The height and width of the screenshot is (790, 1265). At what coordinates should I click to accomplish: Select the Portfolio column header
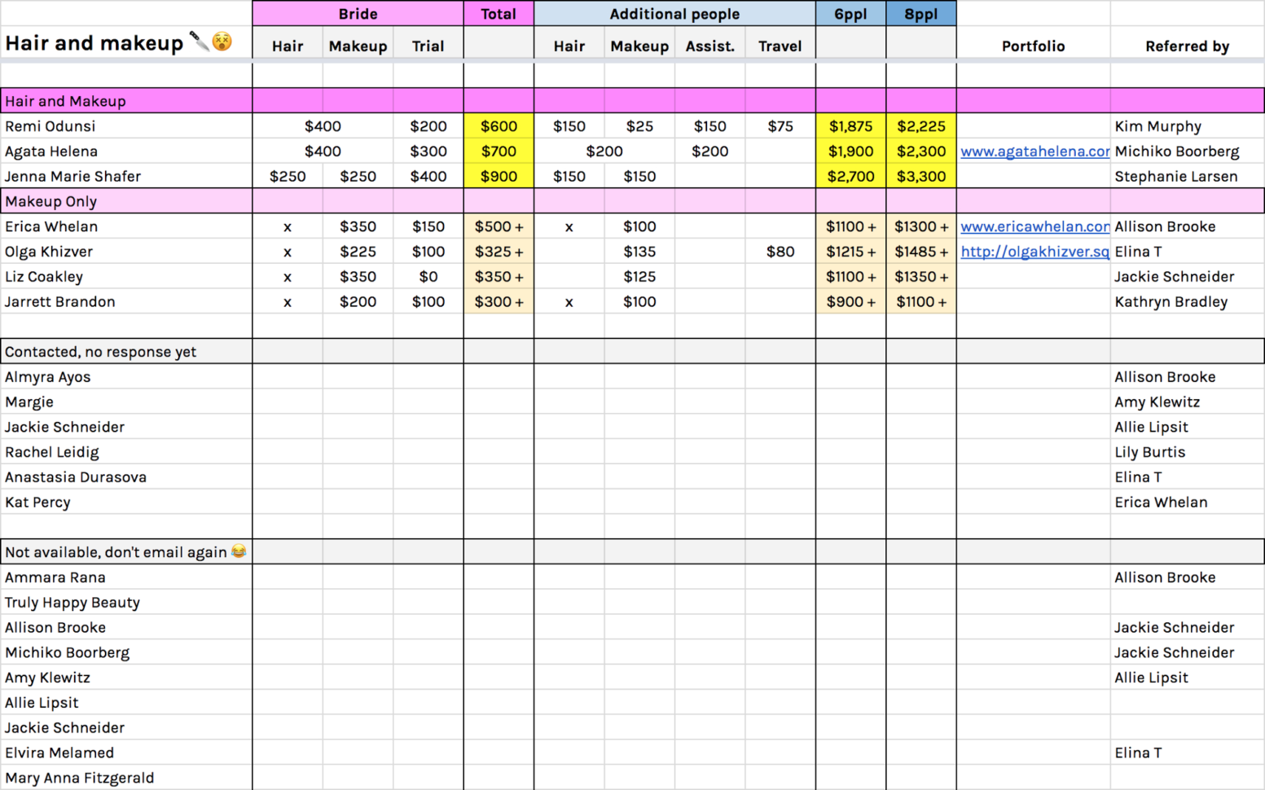pyautogui.click(x=1033, y=46)
